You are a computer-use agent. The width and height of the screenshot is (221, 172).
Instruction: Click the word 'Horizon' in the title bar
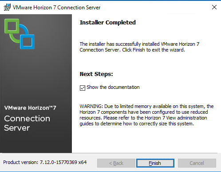coord(43,8)
